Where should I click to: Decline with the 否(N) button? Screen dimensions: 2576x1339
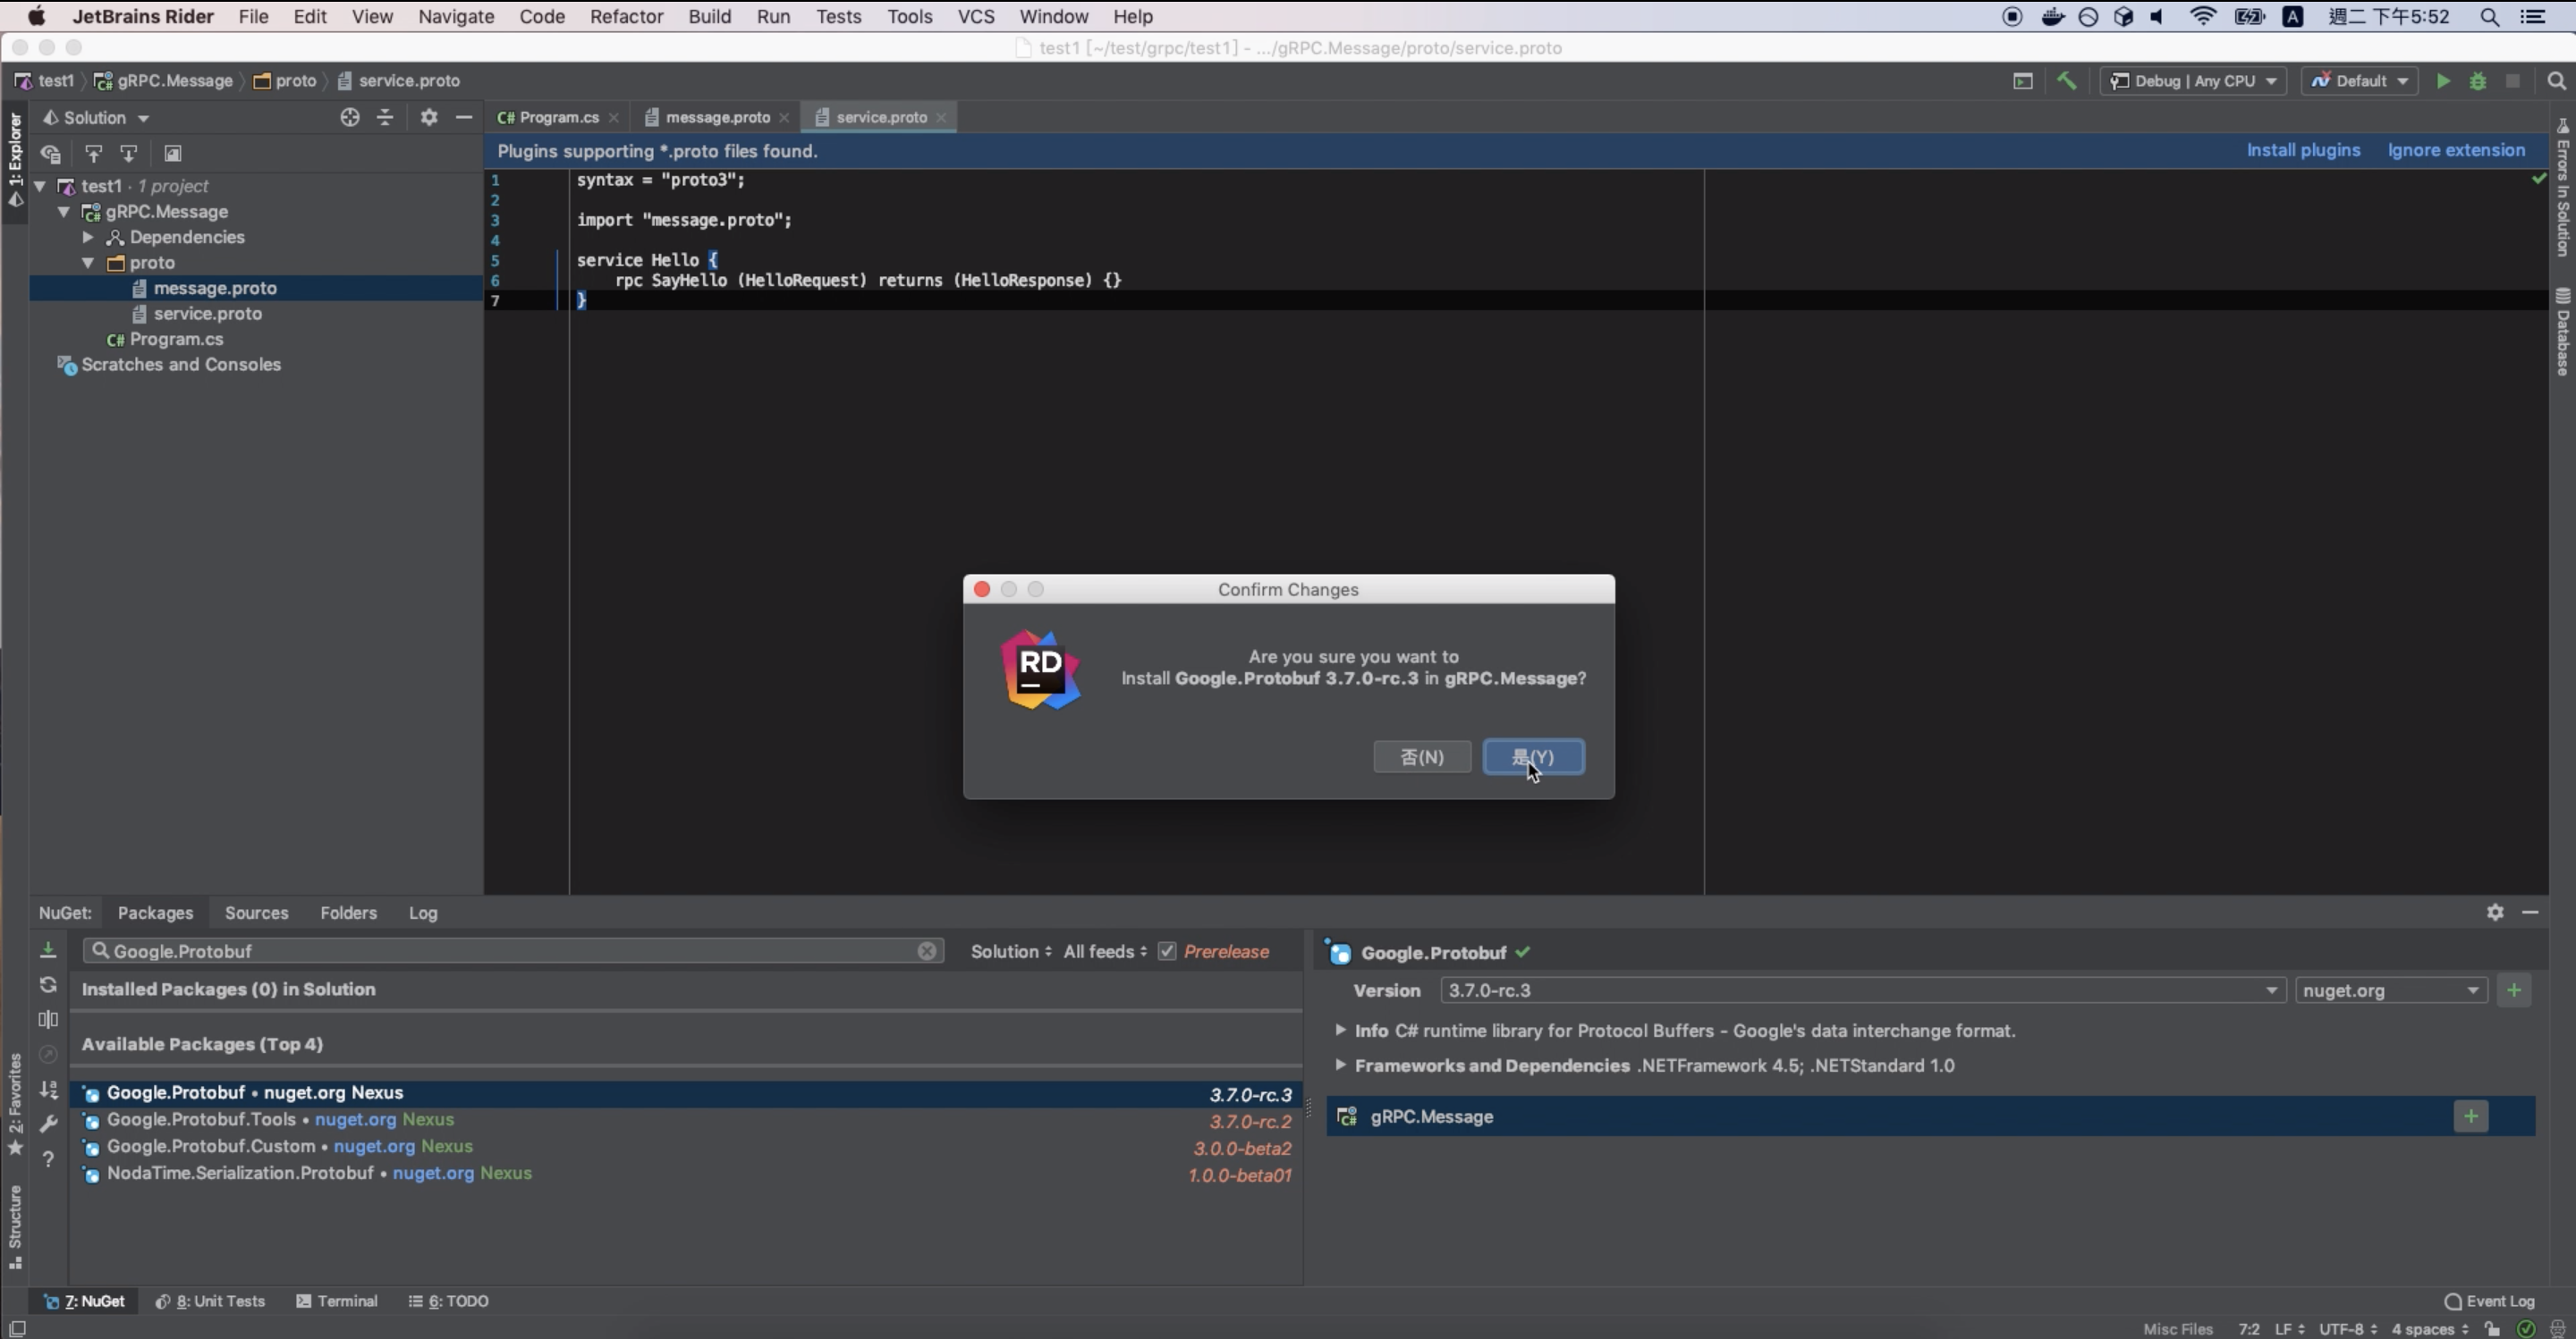[x=1421, y=756]
